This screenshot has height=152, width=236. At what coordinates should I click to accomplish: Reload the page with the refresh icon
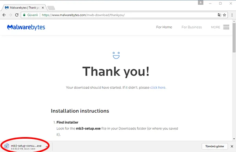click(17, 15)
